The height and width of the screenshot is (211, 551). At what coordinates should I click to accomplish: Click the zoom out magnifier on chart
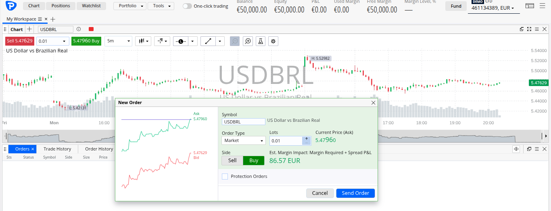[x=235, y=41]
